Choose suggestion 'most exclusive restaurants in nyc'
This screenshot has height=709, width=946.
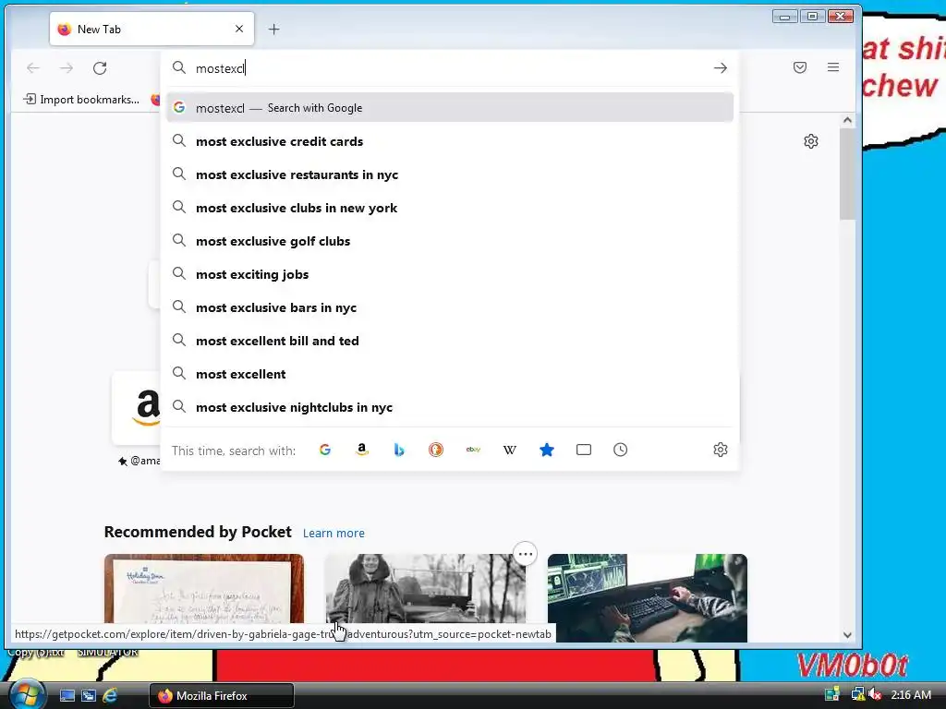click(450, 174)
